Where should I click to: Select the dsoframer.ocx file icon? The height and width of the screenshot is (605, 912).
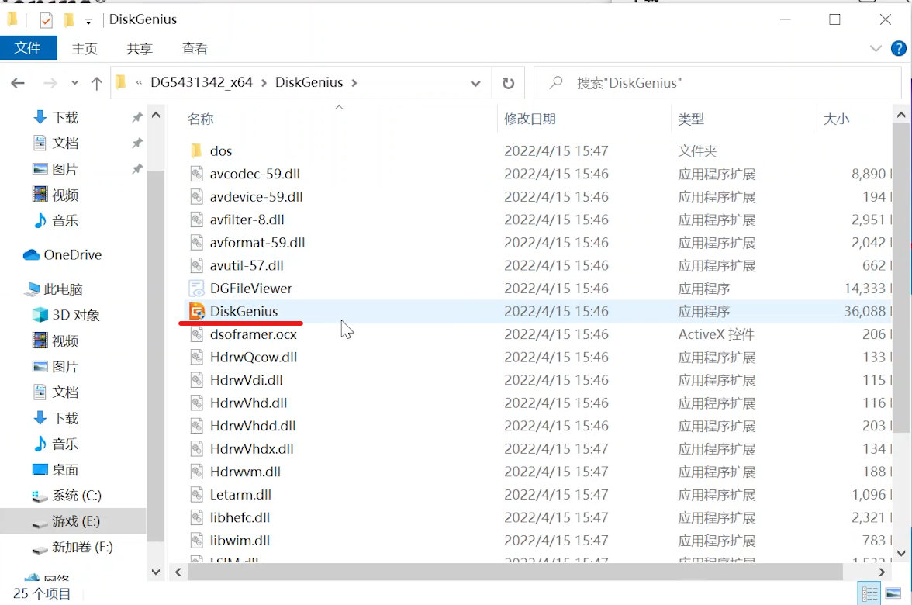point(197,334)
